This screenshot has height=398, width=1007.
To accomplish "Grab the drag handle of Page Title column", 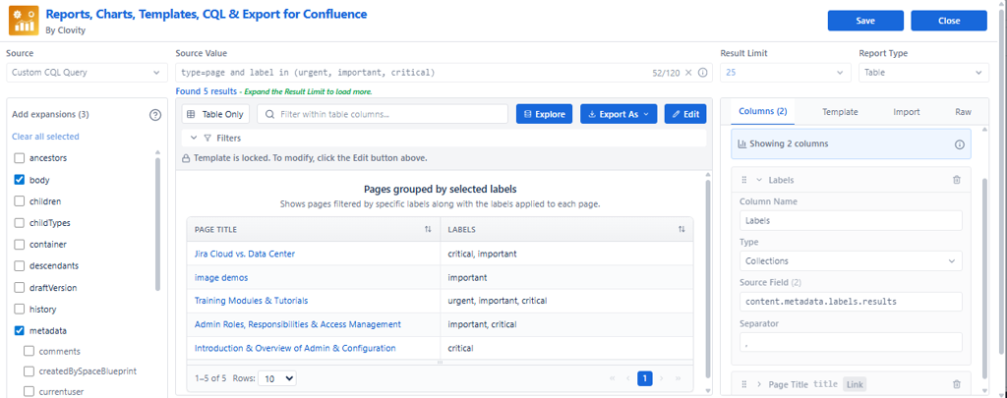I will point(744,384).
